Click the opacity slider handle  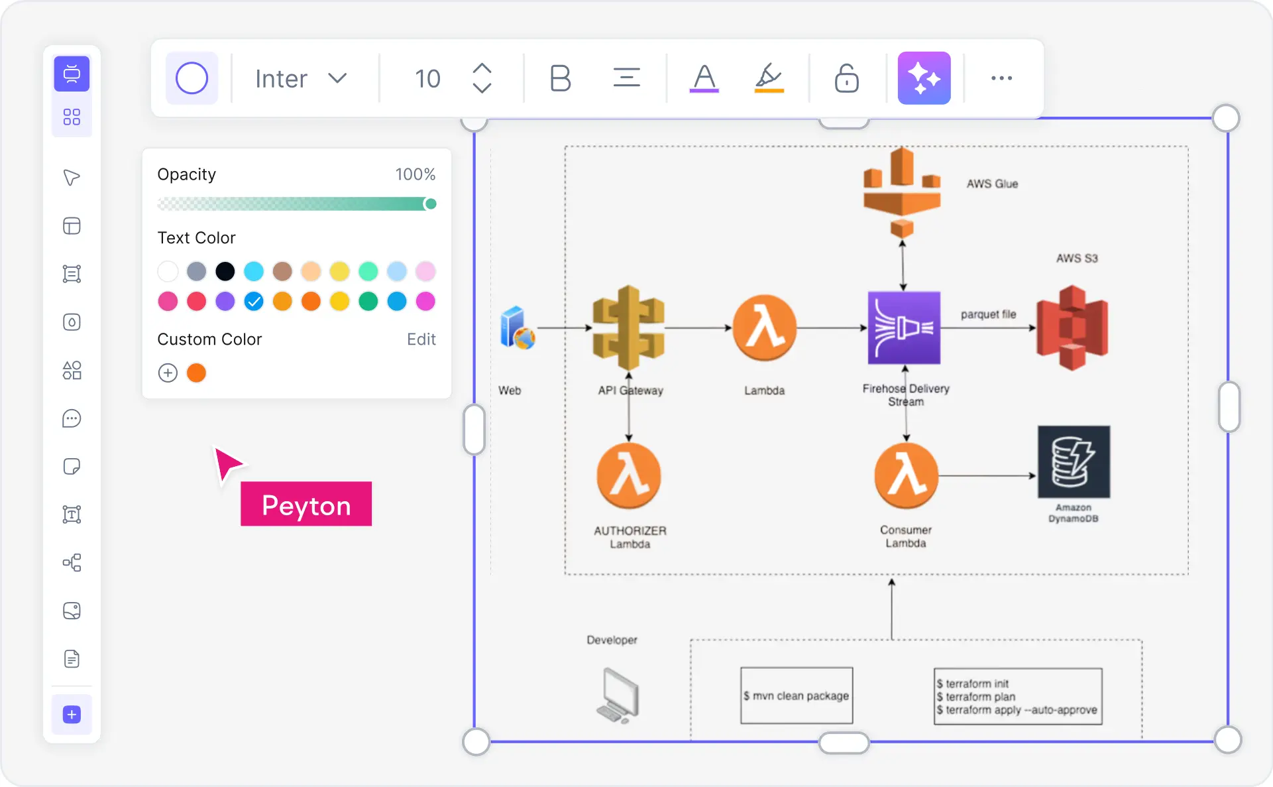click(430, 204)
